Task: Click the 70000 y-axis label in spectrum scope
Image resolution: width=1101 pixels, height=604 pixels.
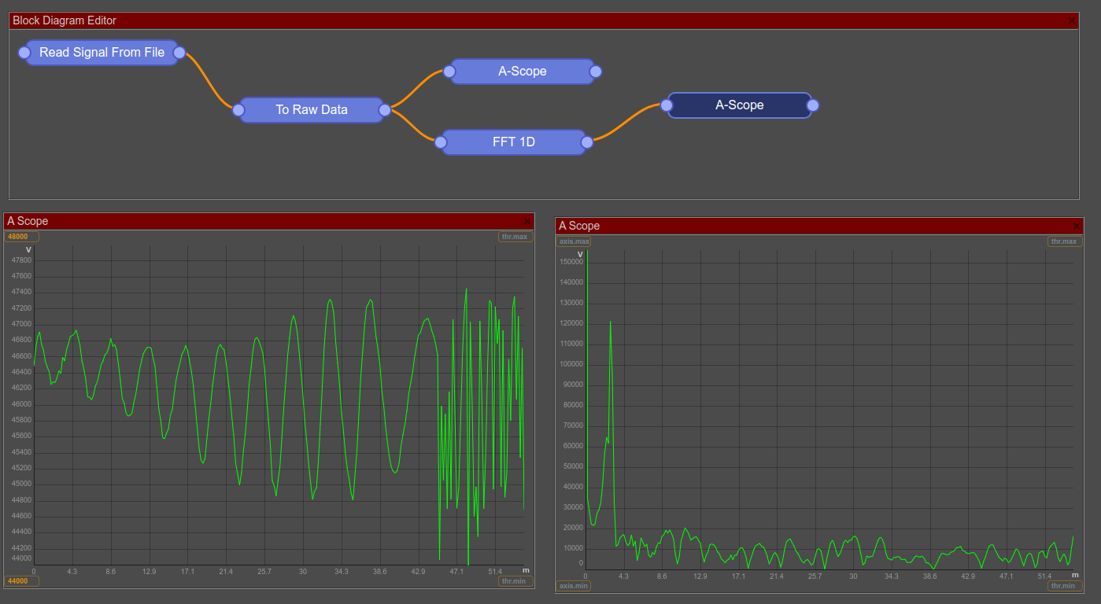Action: coord(573,425)
